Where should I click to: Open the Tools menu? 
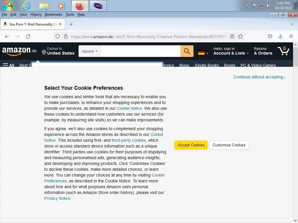[70, 15]
